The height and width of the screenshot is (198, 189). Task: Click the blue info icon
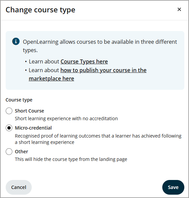click(x=16, y=41)
